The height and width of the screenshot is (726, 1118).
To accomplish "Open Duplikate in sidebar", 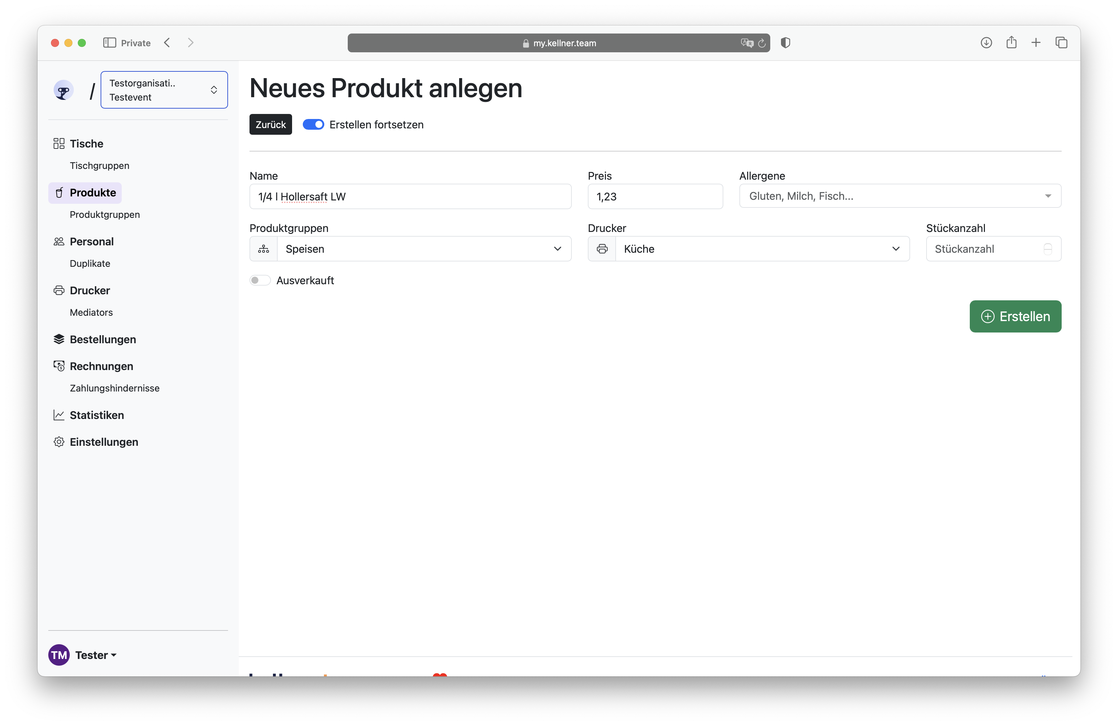I will (90, 263).
